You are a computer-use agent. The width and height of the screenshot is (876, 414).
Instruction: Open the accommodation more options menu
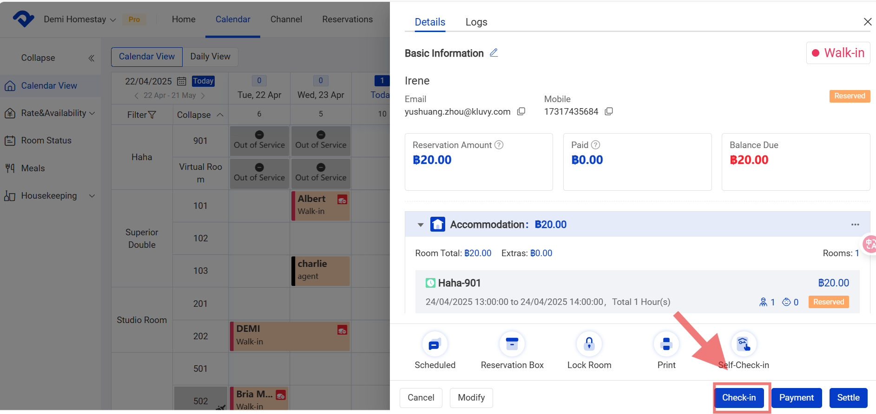(855, 225)
